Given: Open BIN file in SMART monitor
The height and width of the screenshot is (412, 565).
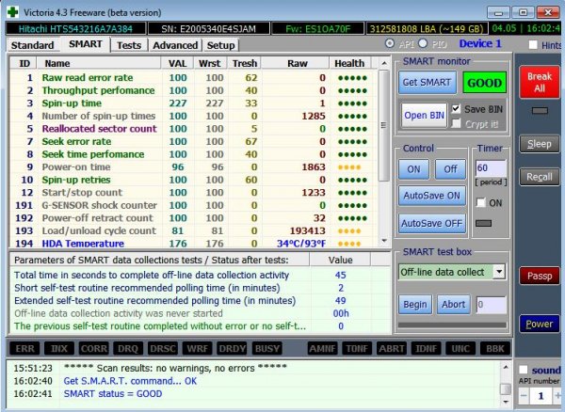Looking at the screenshot, I should [x=423, y=114].
